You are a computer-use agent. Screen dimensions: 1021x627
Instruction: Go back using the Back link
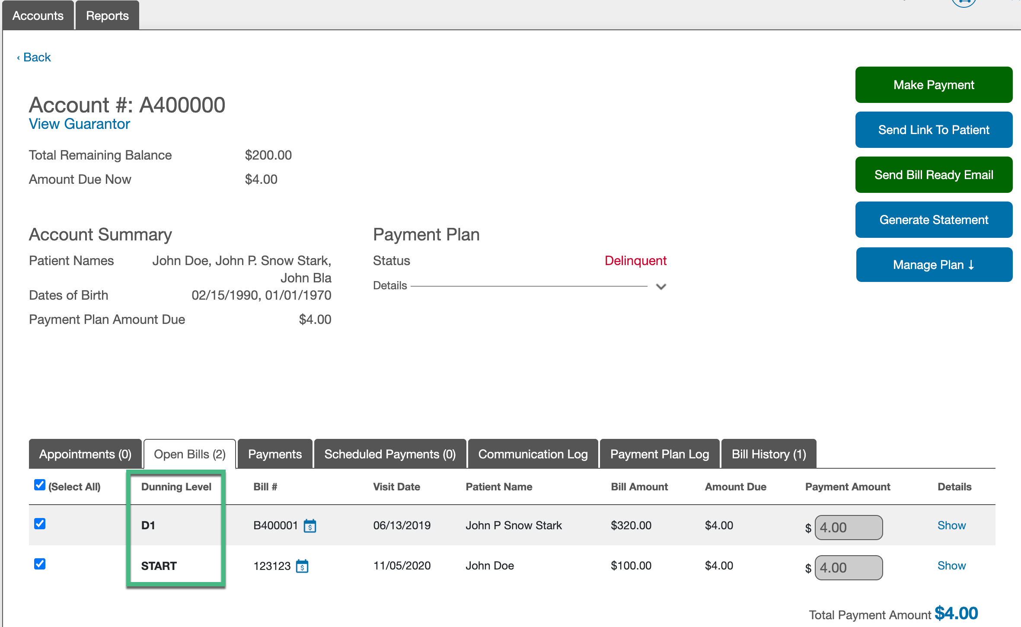tap(34, 57)
